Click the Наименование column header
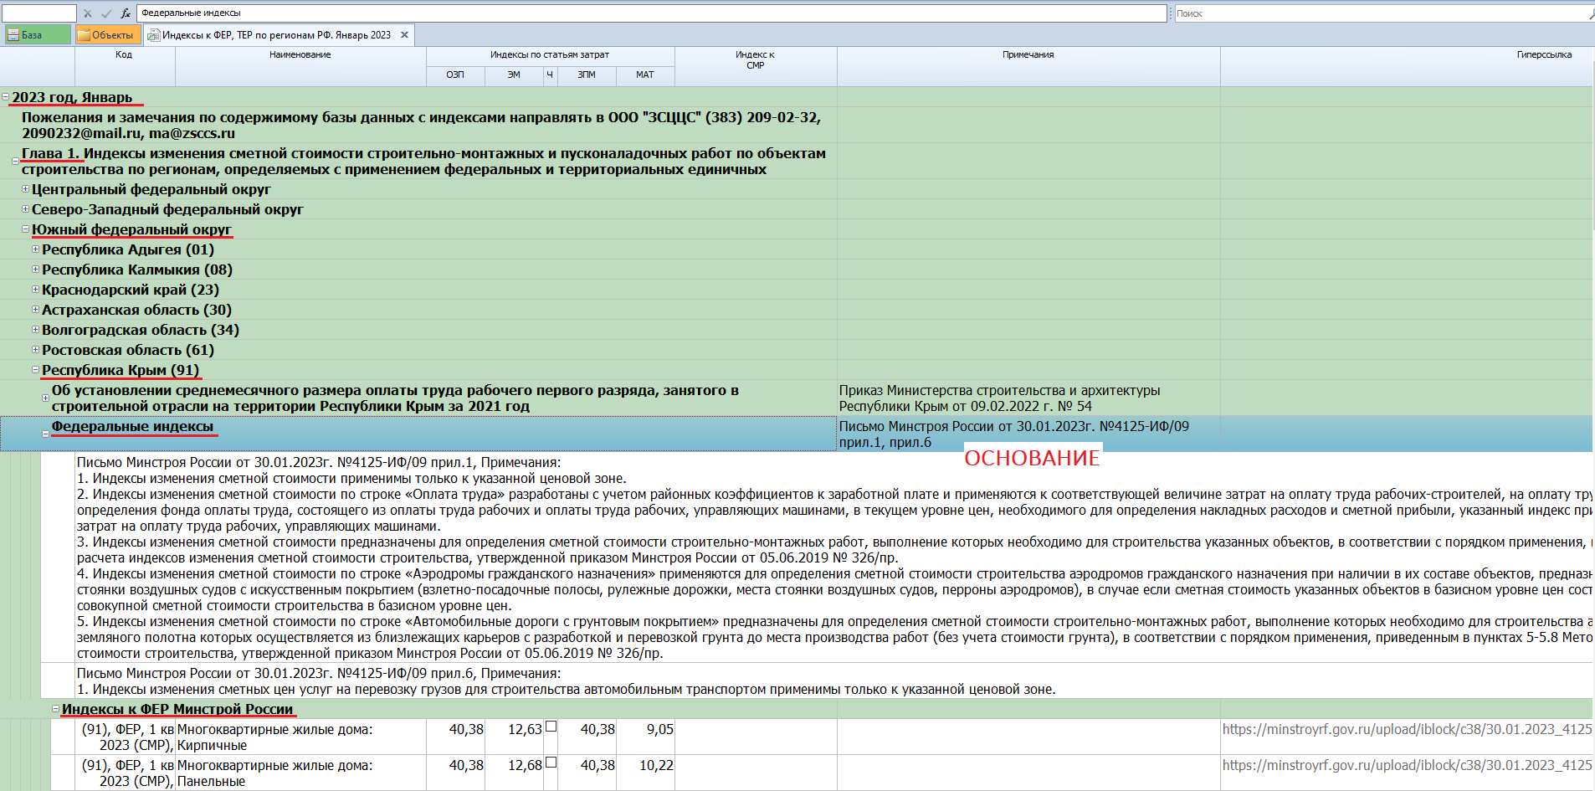The width and height of the screenshot is (1595, 791). [300, 66]
